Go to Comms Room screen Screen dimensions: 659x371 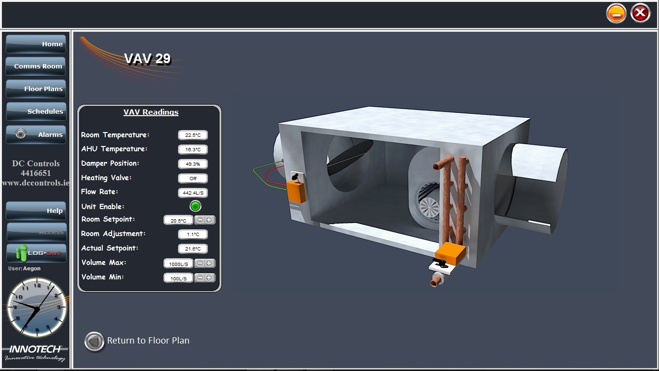tap(36, 66)
